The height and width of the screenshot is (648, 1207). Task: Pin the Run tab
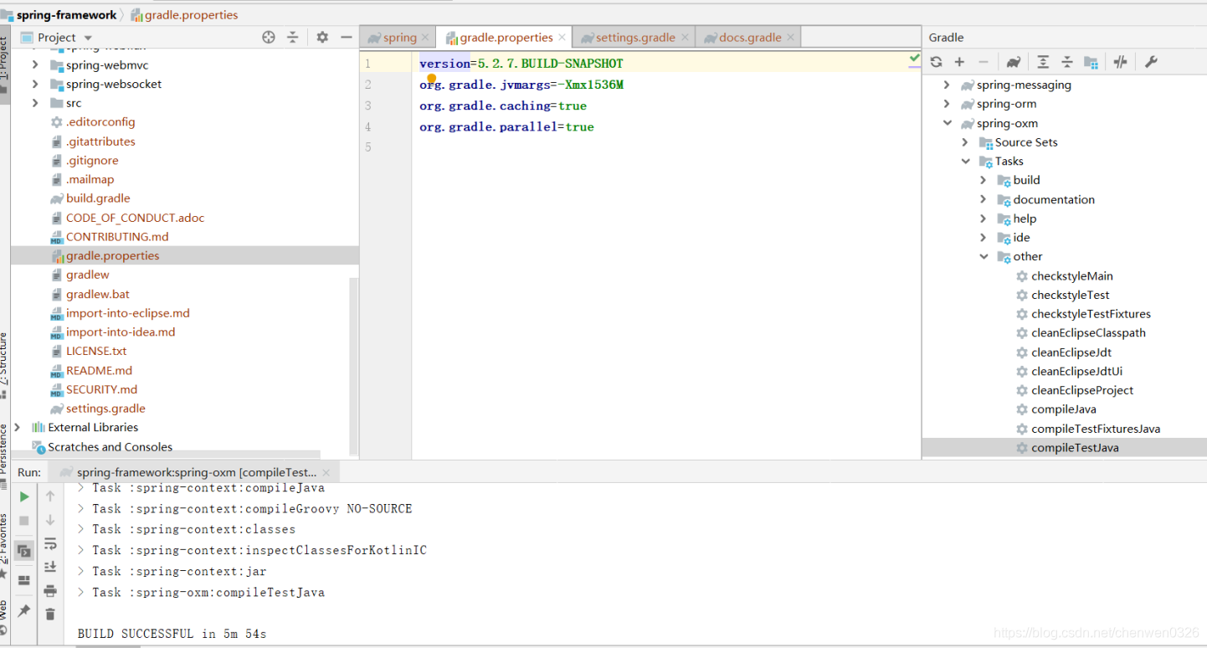coord(24,611)
